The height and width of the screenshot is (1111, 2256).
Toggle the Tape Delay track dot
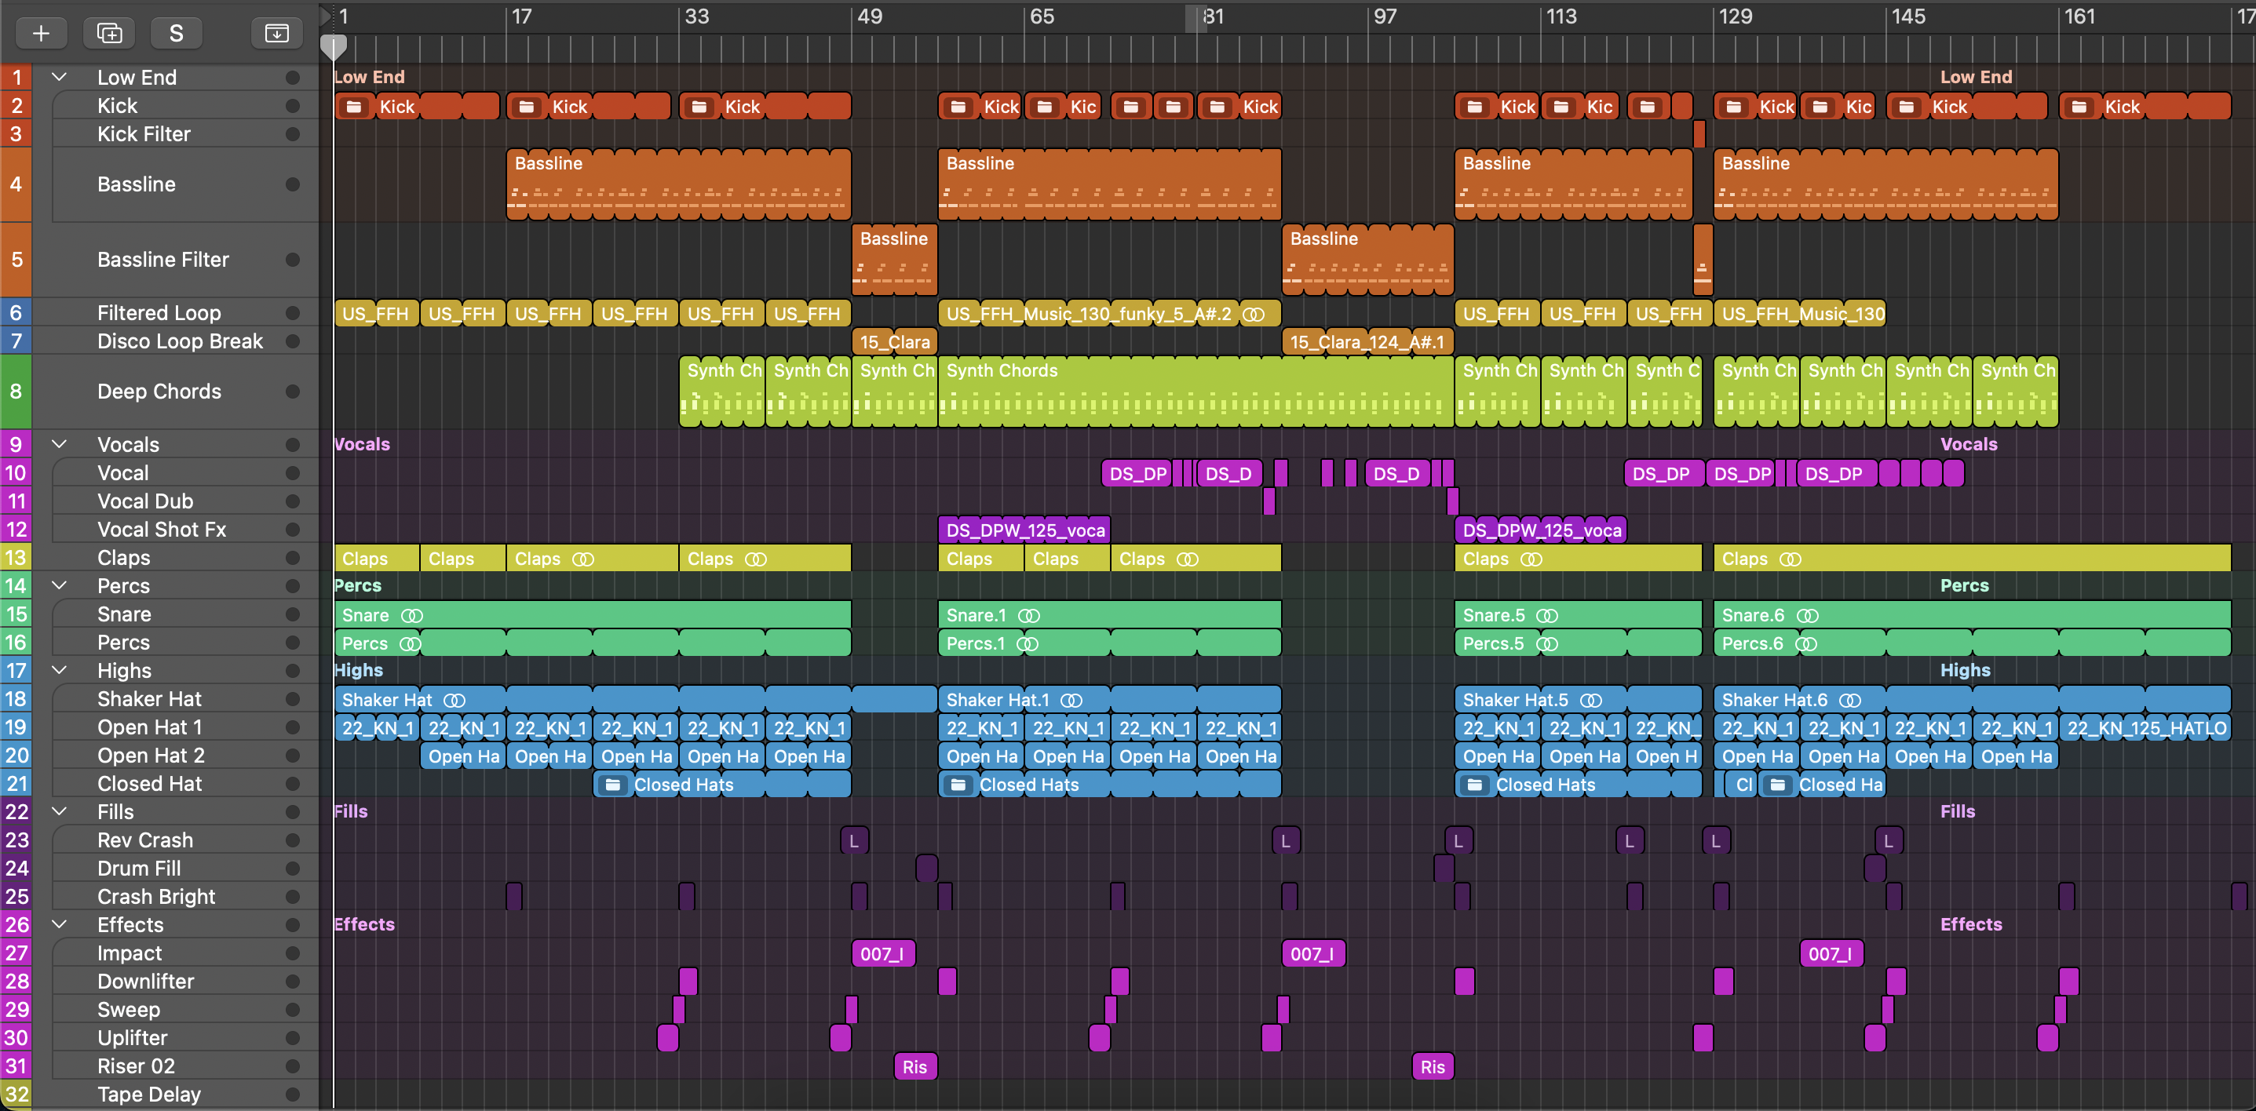293,1095
